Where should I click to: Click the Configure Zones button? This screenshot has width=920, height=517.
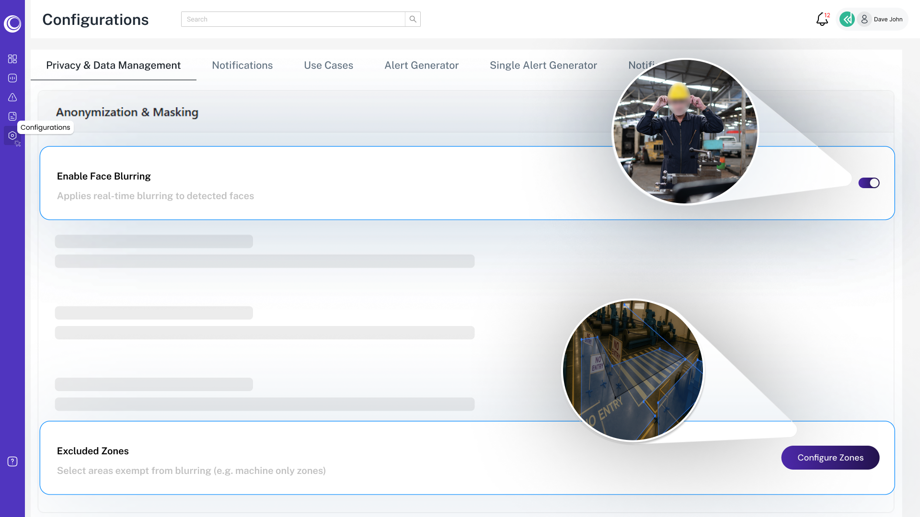point(830,458)
